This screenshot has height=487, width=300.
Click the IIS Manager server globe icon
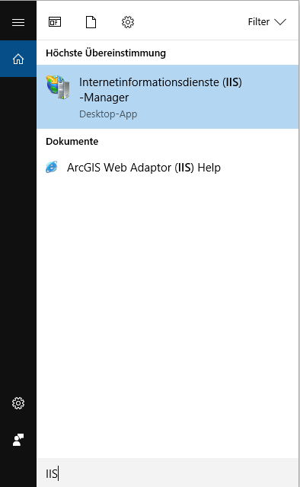(x=58, y=88)
